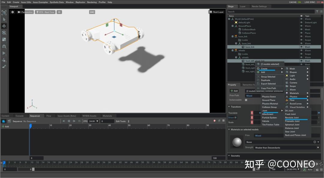Click sequencer settings gear icon
This screenshot has height=178, width=324.
[x=219, y=120]
